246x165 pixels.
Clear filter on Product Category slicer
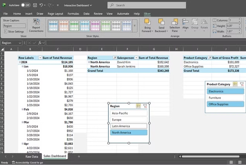click(242, 84)
